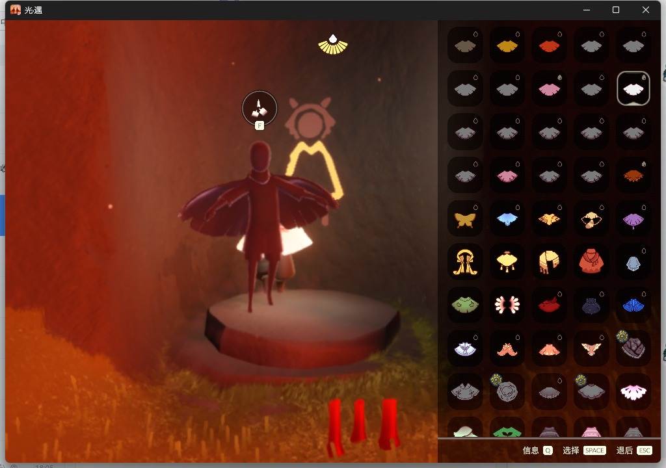This screenshot has width=666, height=468.
Task: Select the rust-orange spiky cape
Action: tap(633, 175)
